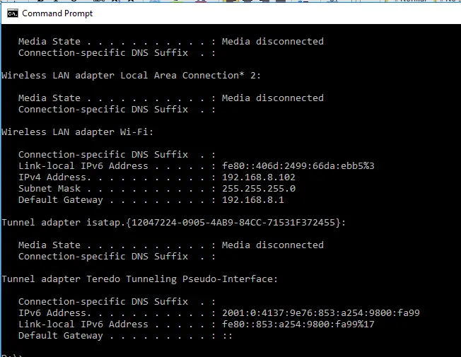
Task: Click the IPv4 address 192.168.8.102
Action: pyautogui.click(x=259, y=177)
